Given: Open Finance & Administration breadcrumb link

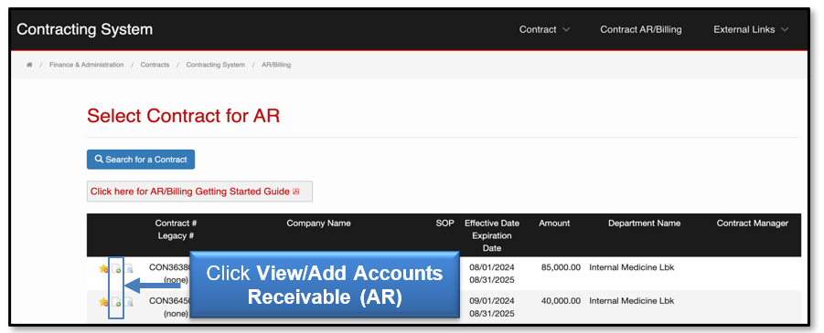Looking at the screenshot, I should point(87,65).
